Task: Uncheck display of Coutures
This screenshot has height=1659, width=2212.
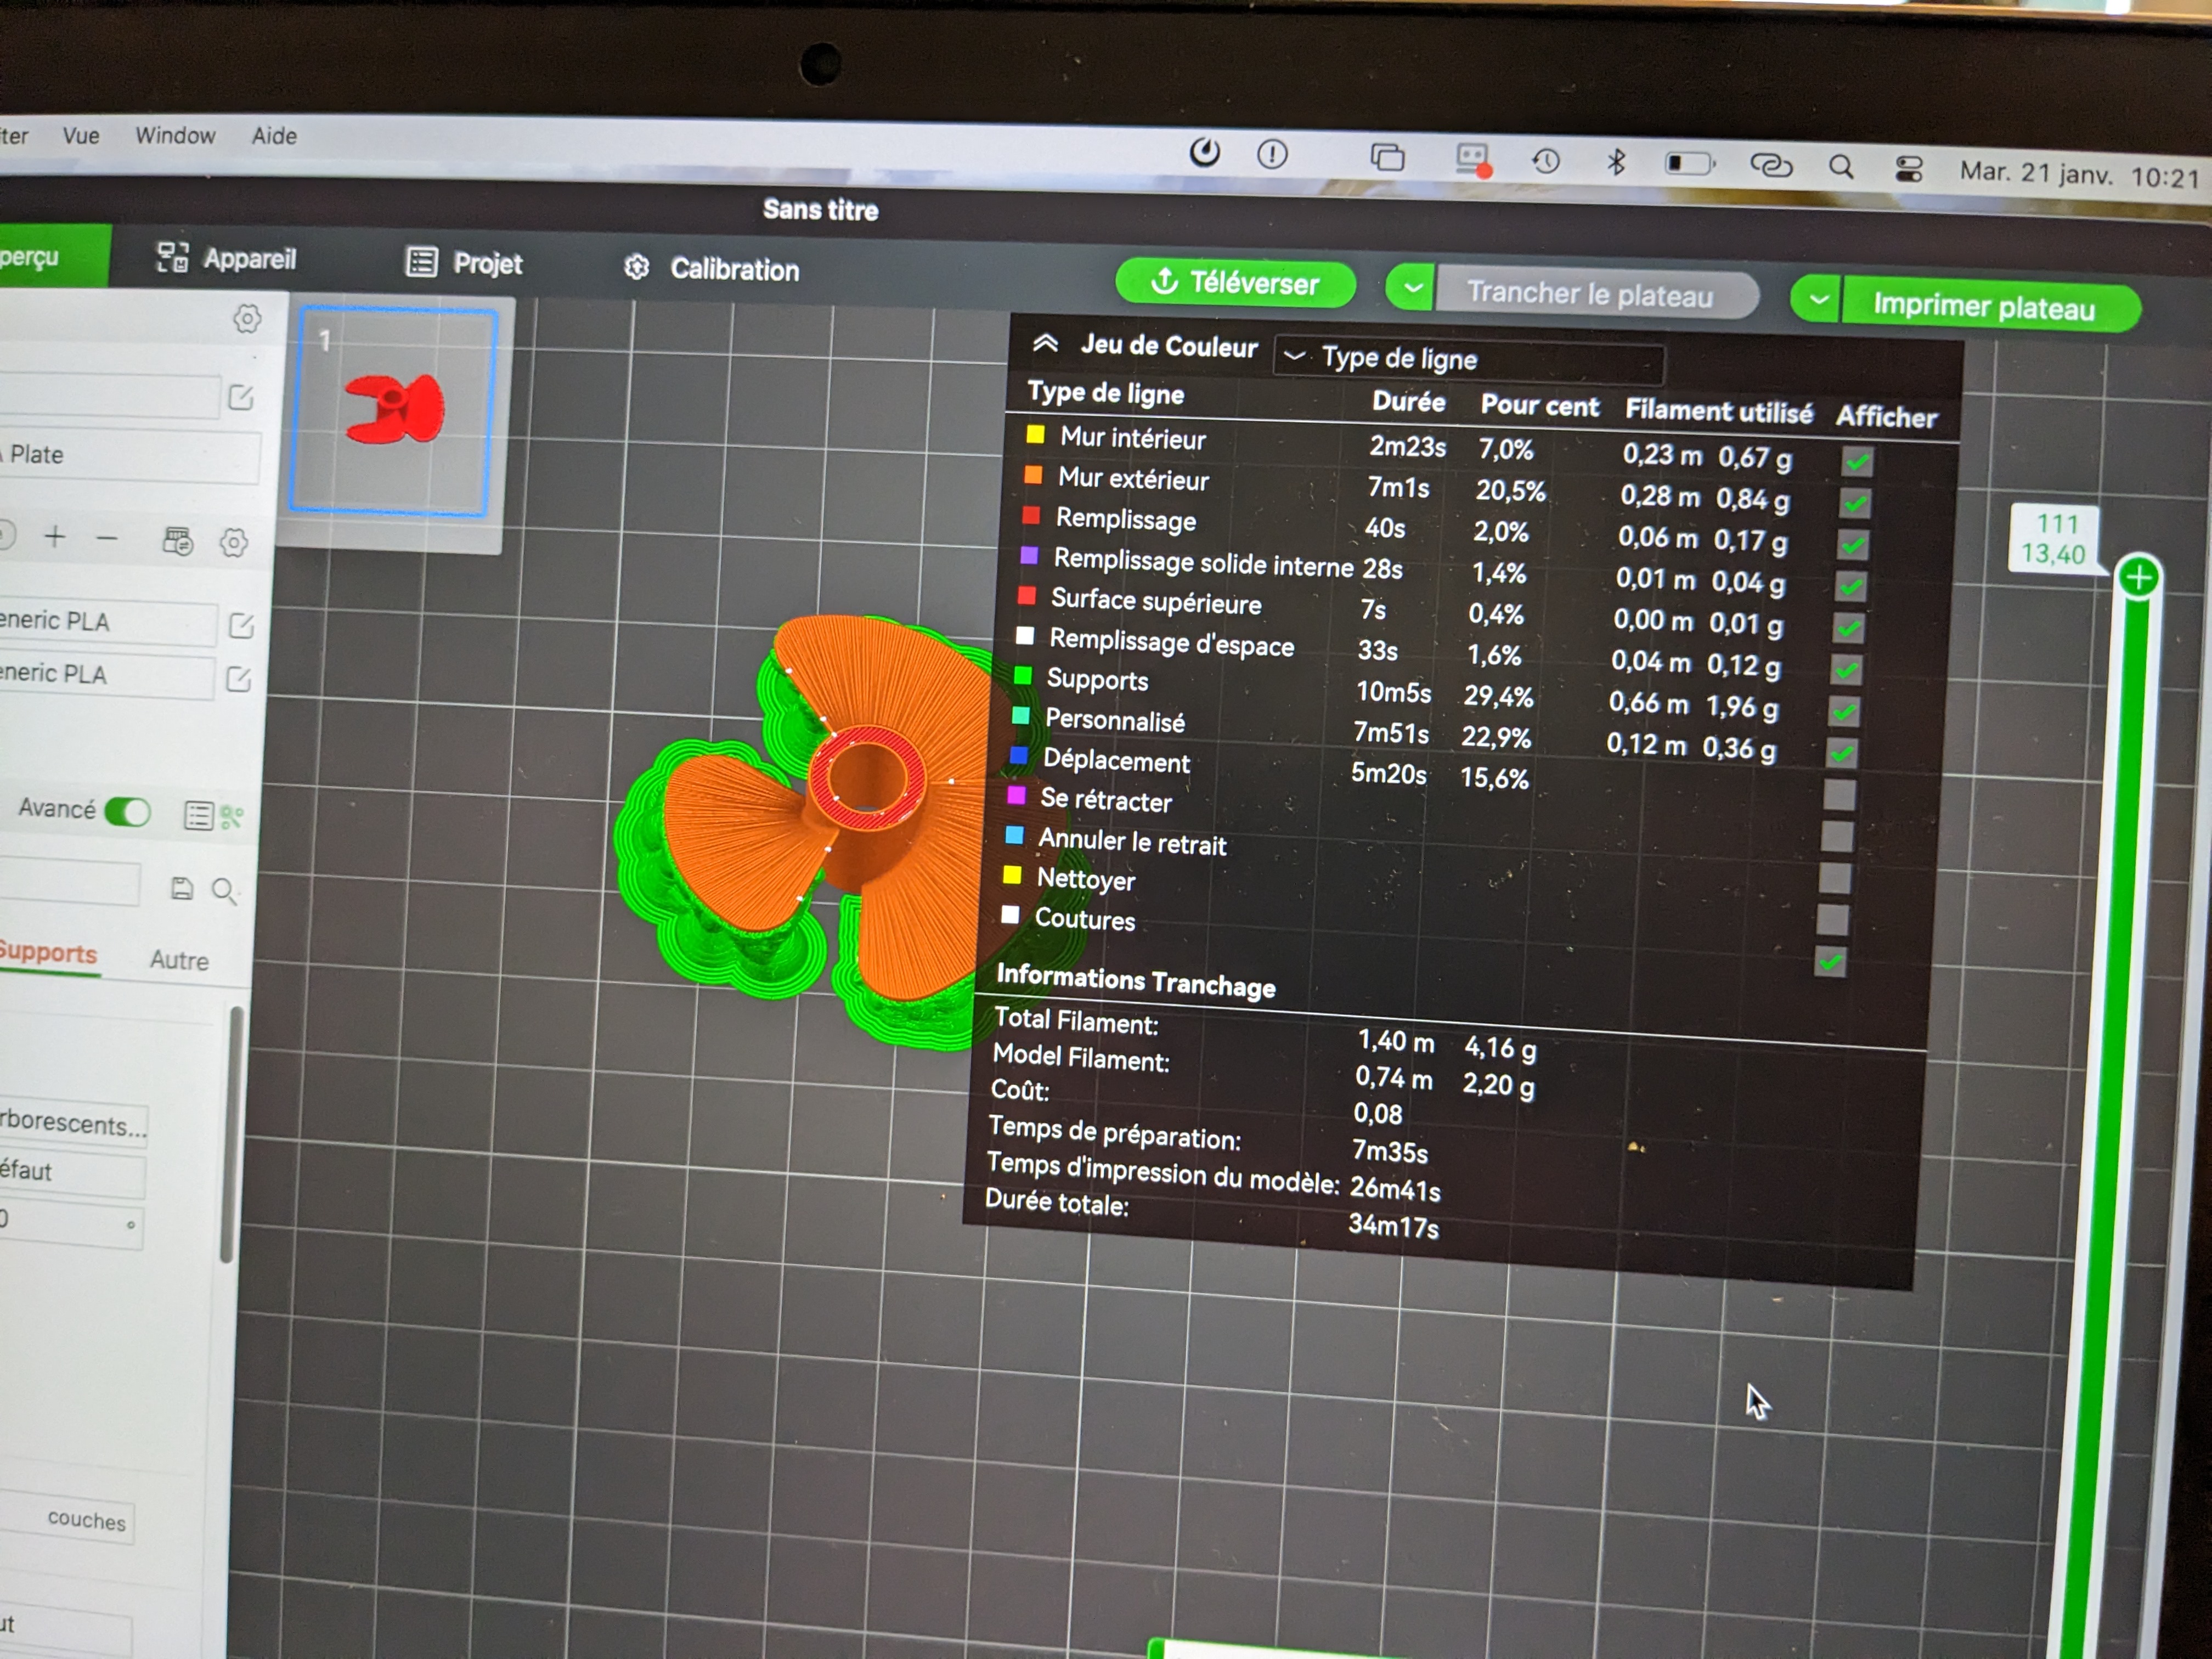Action: click(1830, 961)
